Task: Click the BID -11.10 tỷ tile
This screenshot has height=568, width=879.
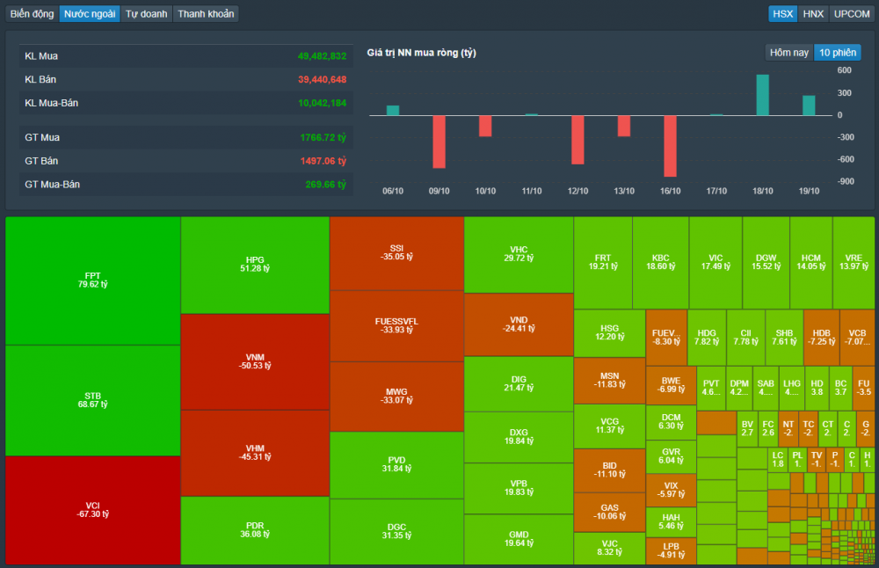Action: point(610,470)
